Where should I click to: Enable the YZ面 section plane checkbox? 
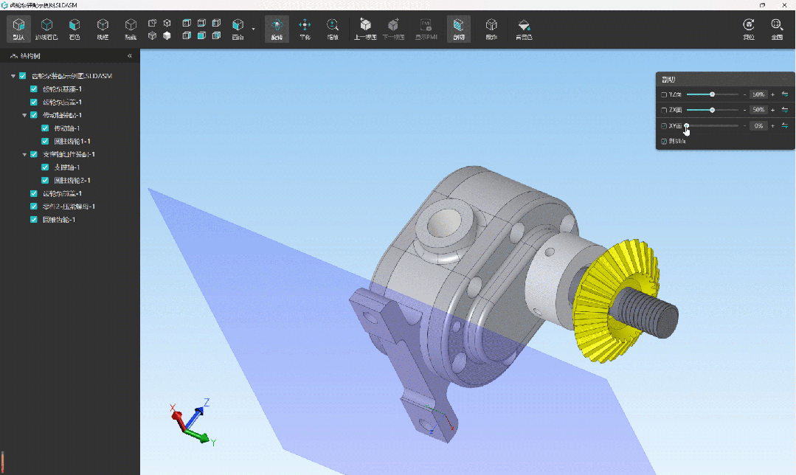coord(664,94)
